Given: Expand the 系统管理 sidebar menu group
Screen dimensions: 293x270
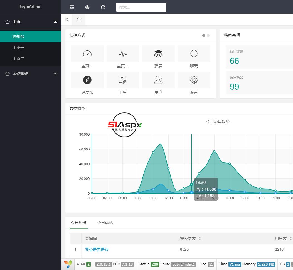Looking at the screenshot, I should (x=31, y=74).
